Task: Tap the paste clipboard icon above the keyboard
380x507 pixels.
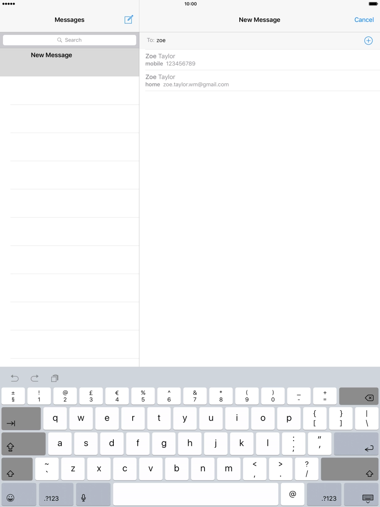Action: [x=55, y=378]
